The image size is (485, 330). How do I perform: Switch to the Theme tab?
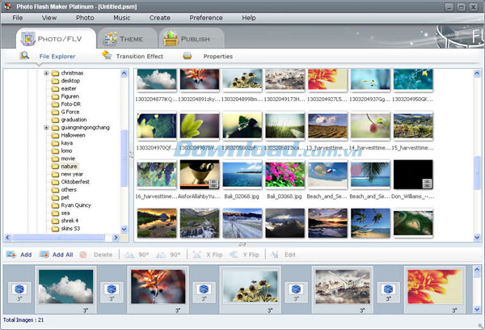127,39
